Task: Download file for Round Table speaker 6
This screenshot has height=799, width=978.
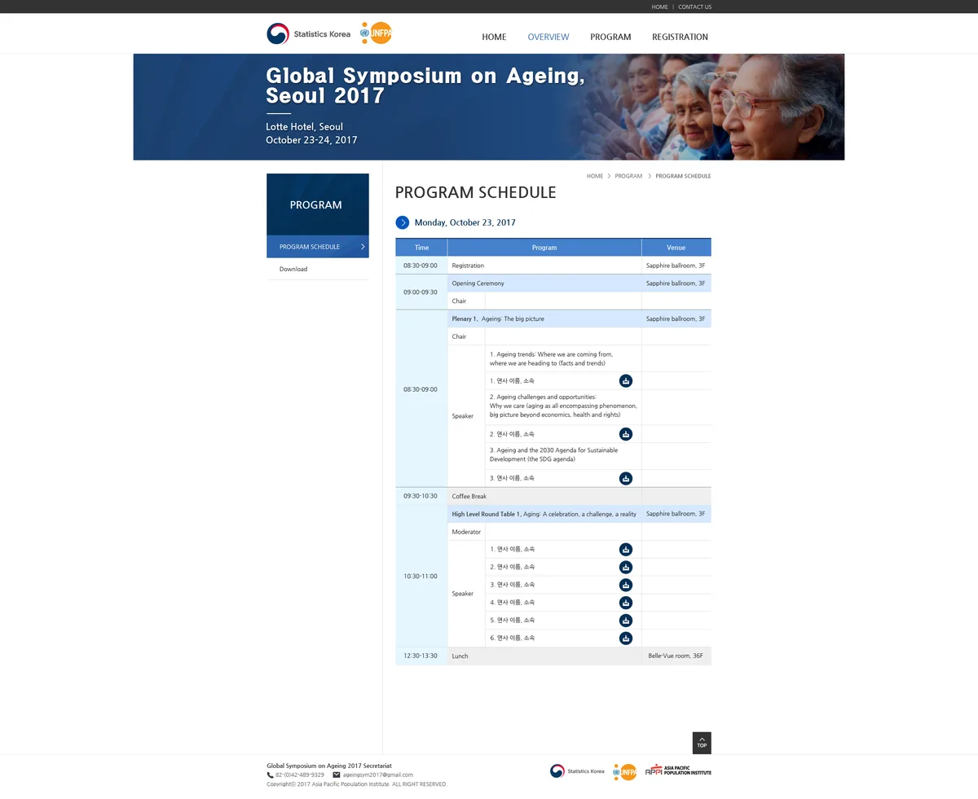Action: (x=626, y=639)
